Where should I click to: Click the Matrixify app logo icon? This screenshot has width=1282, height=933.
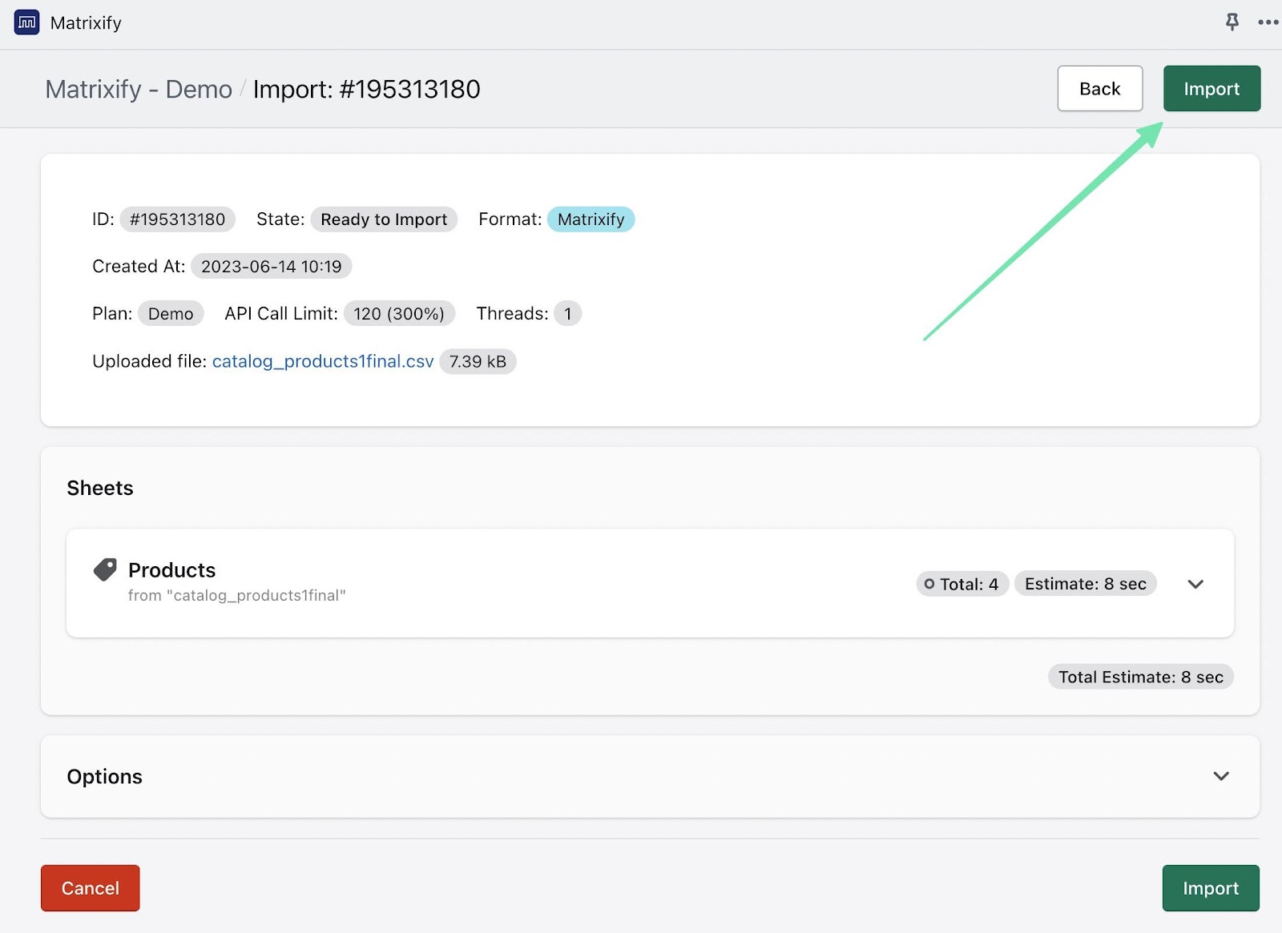click(26, 22)
